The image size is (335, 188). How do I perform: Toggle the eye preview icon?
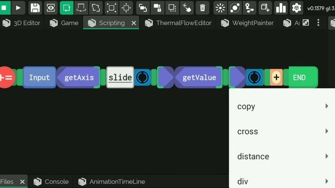tap(51, 8)
